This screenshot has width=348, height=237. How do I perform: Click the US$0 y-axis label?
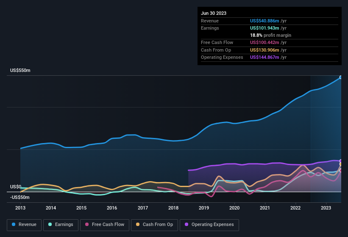16,187
